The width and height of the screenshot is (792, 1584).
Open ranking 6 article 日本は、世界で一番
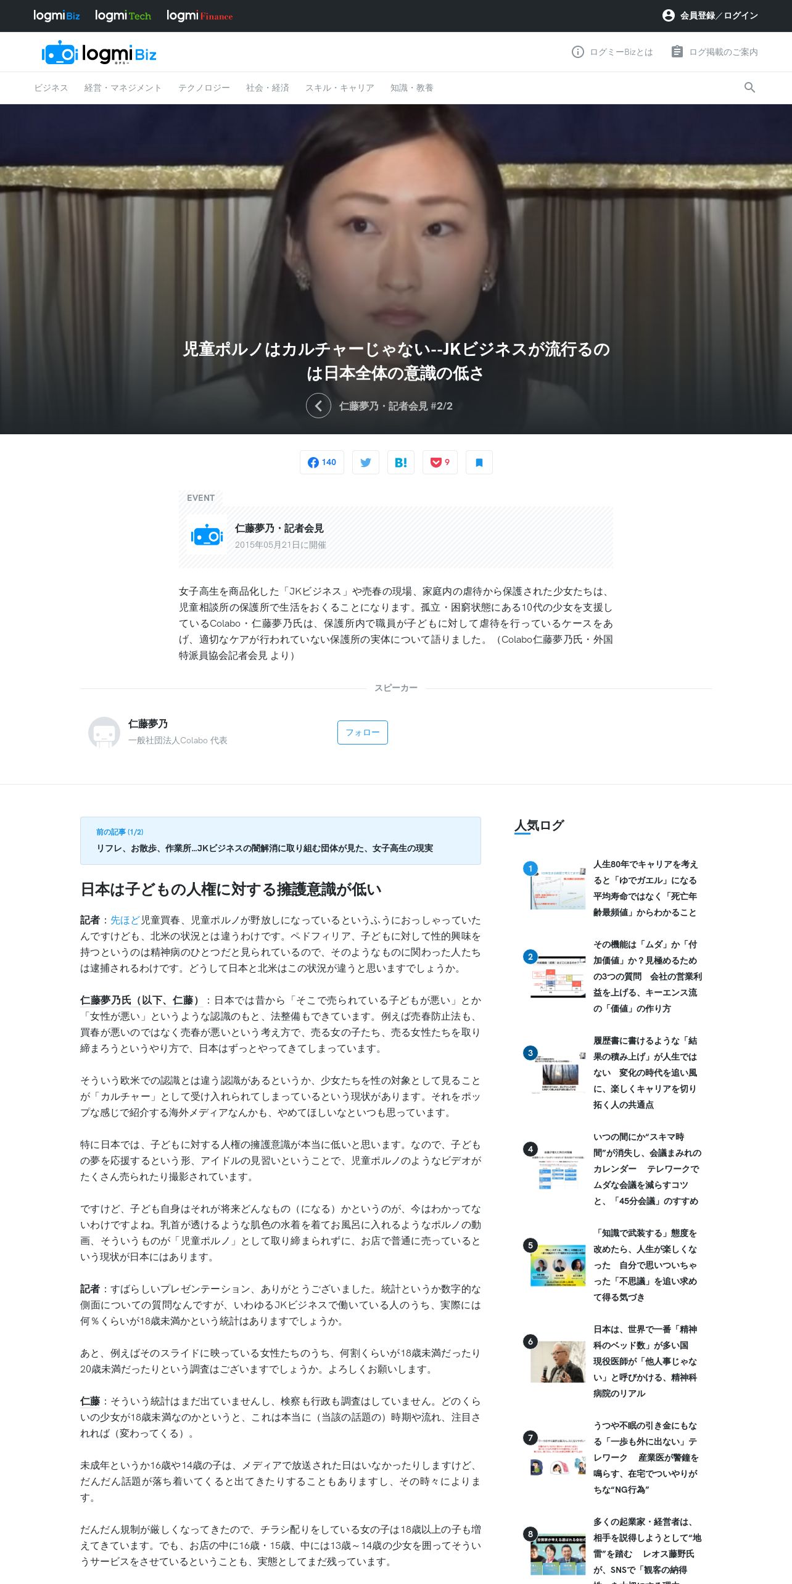[x=645, y=1361]
